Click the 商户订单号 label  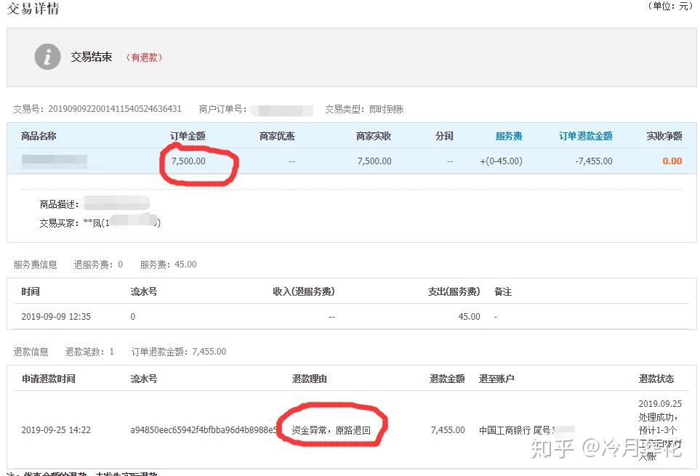tap(222, 109)
